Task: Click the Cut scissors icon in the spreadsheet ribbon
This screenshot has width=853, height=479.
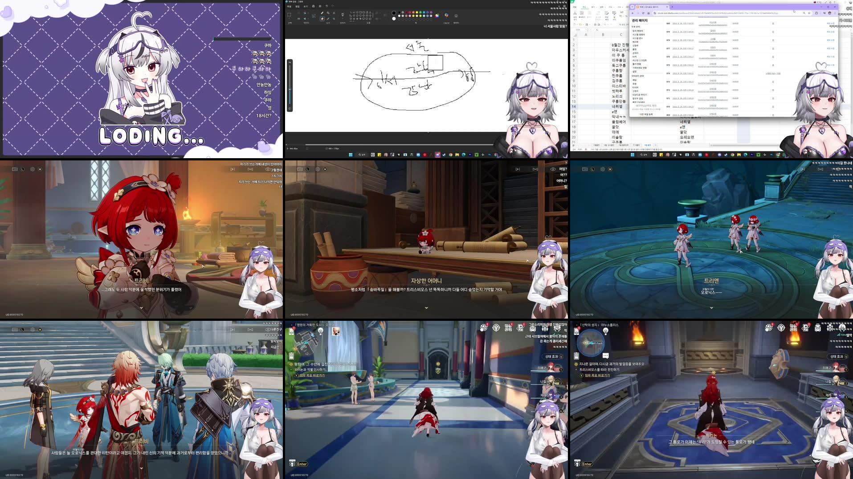Action: (575, 13)
